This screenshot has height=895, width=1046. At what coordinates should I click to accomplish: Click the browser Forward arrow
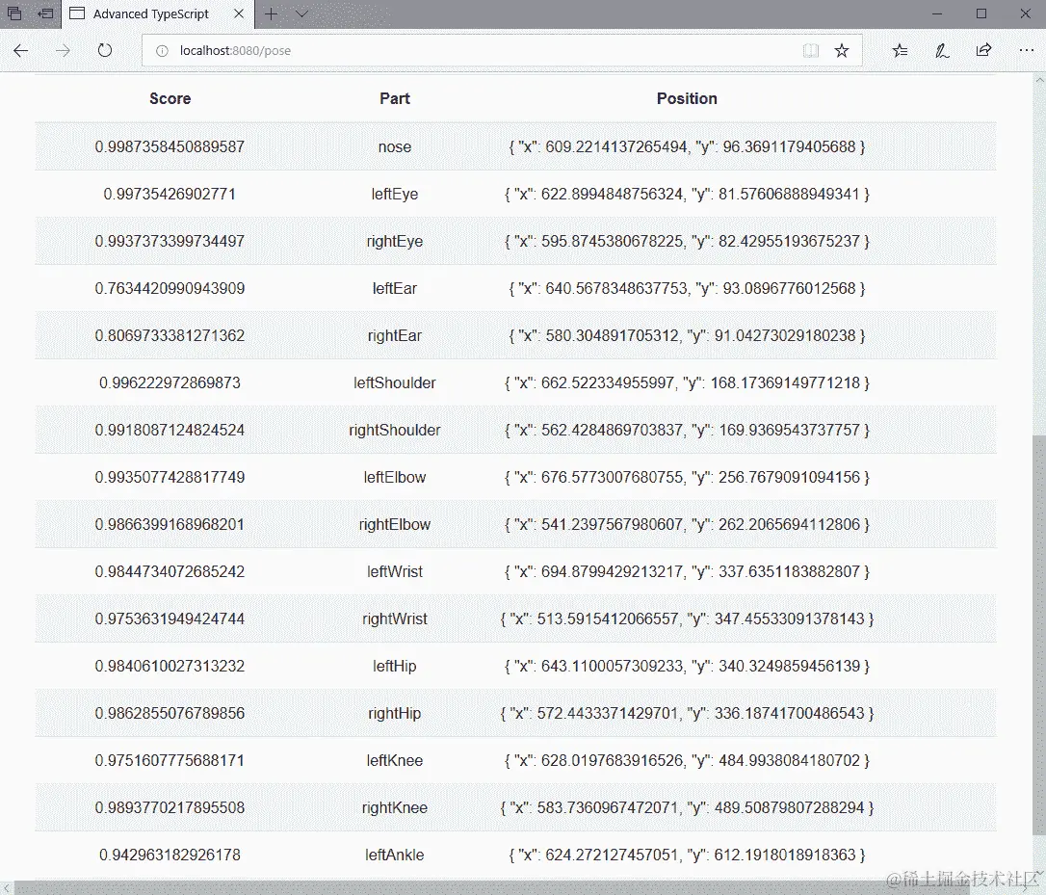tap(63, 51)
